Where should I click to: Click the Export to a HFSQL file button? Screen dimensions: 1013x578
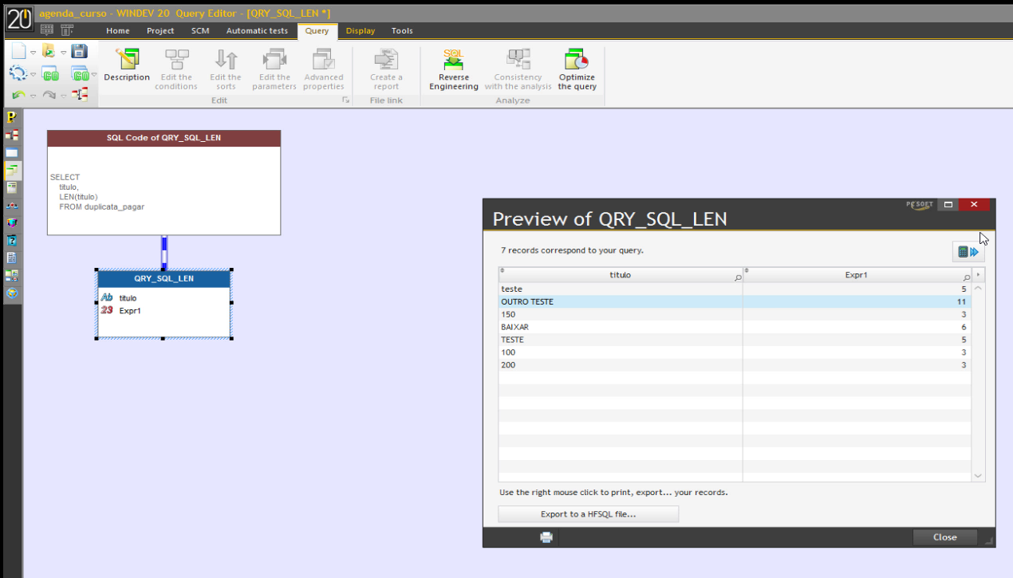588,513
